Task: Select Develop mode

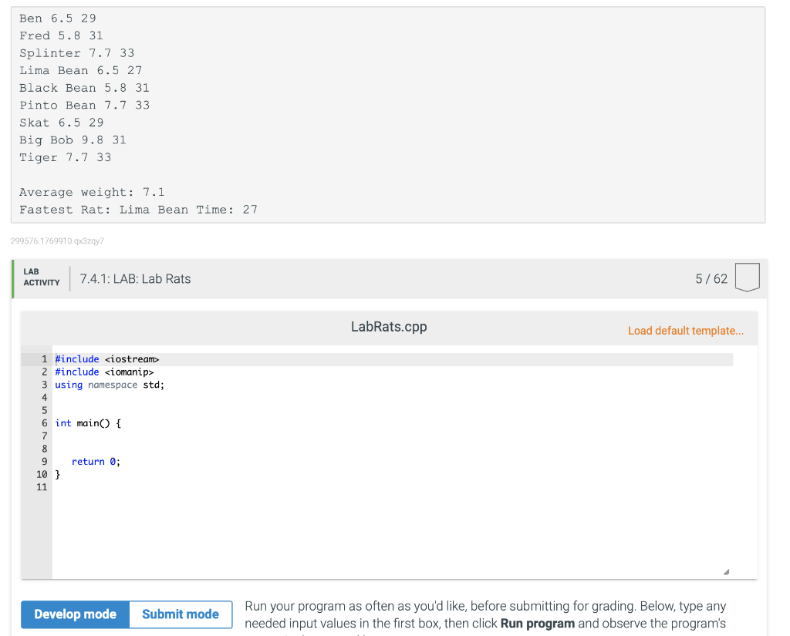Action: click(74, 614)
